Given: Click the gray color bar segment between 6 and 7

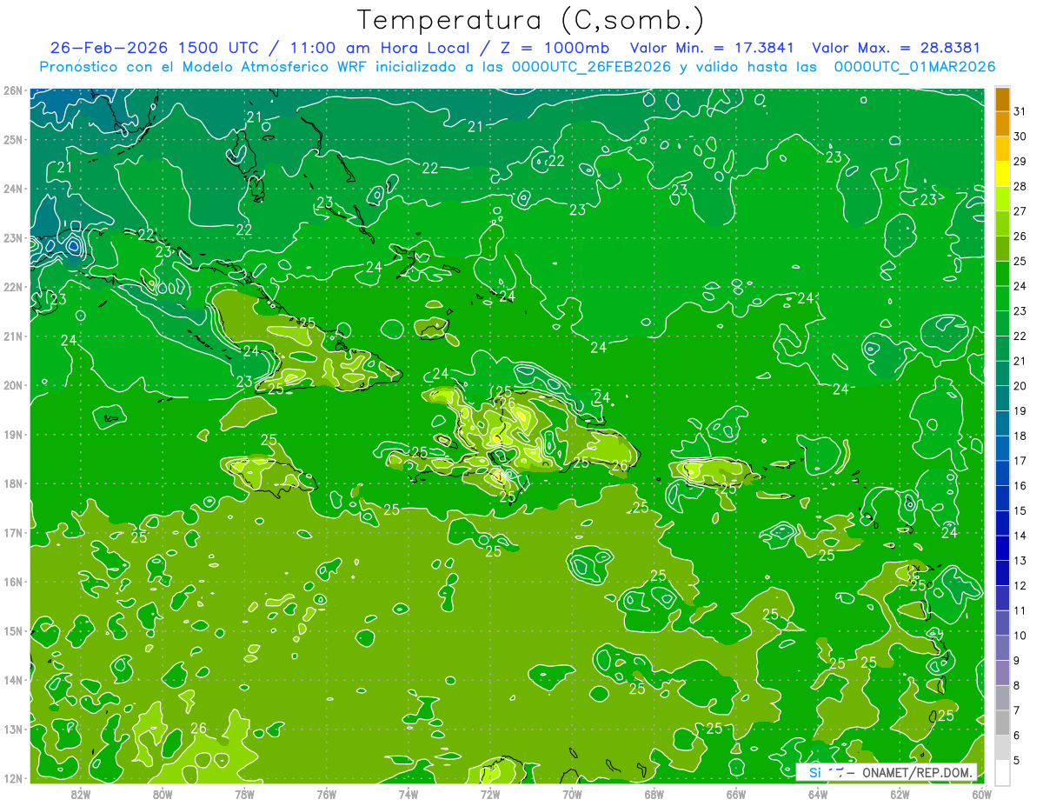Looking at the screenshot, I should pos(1002,723).
